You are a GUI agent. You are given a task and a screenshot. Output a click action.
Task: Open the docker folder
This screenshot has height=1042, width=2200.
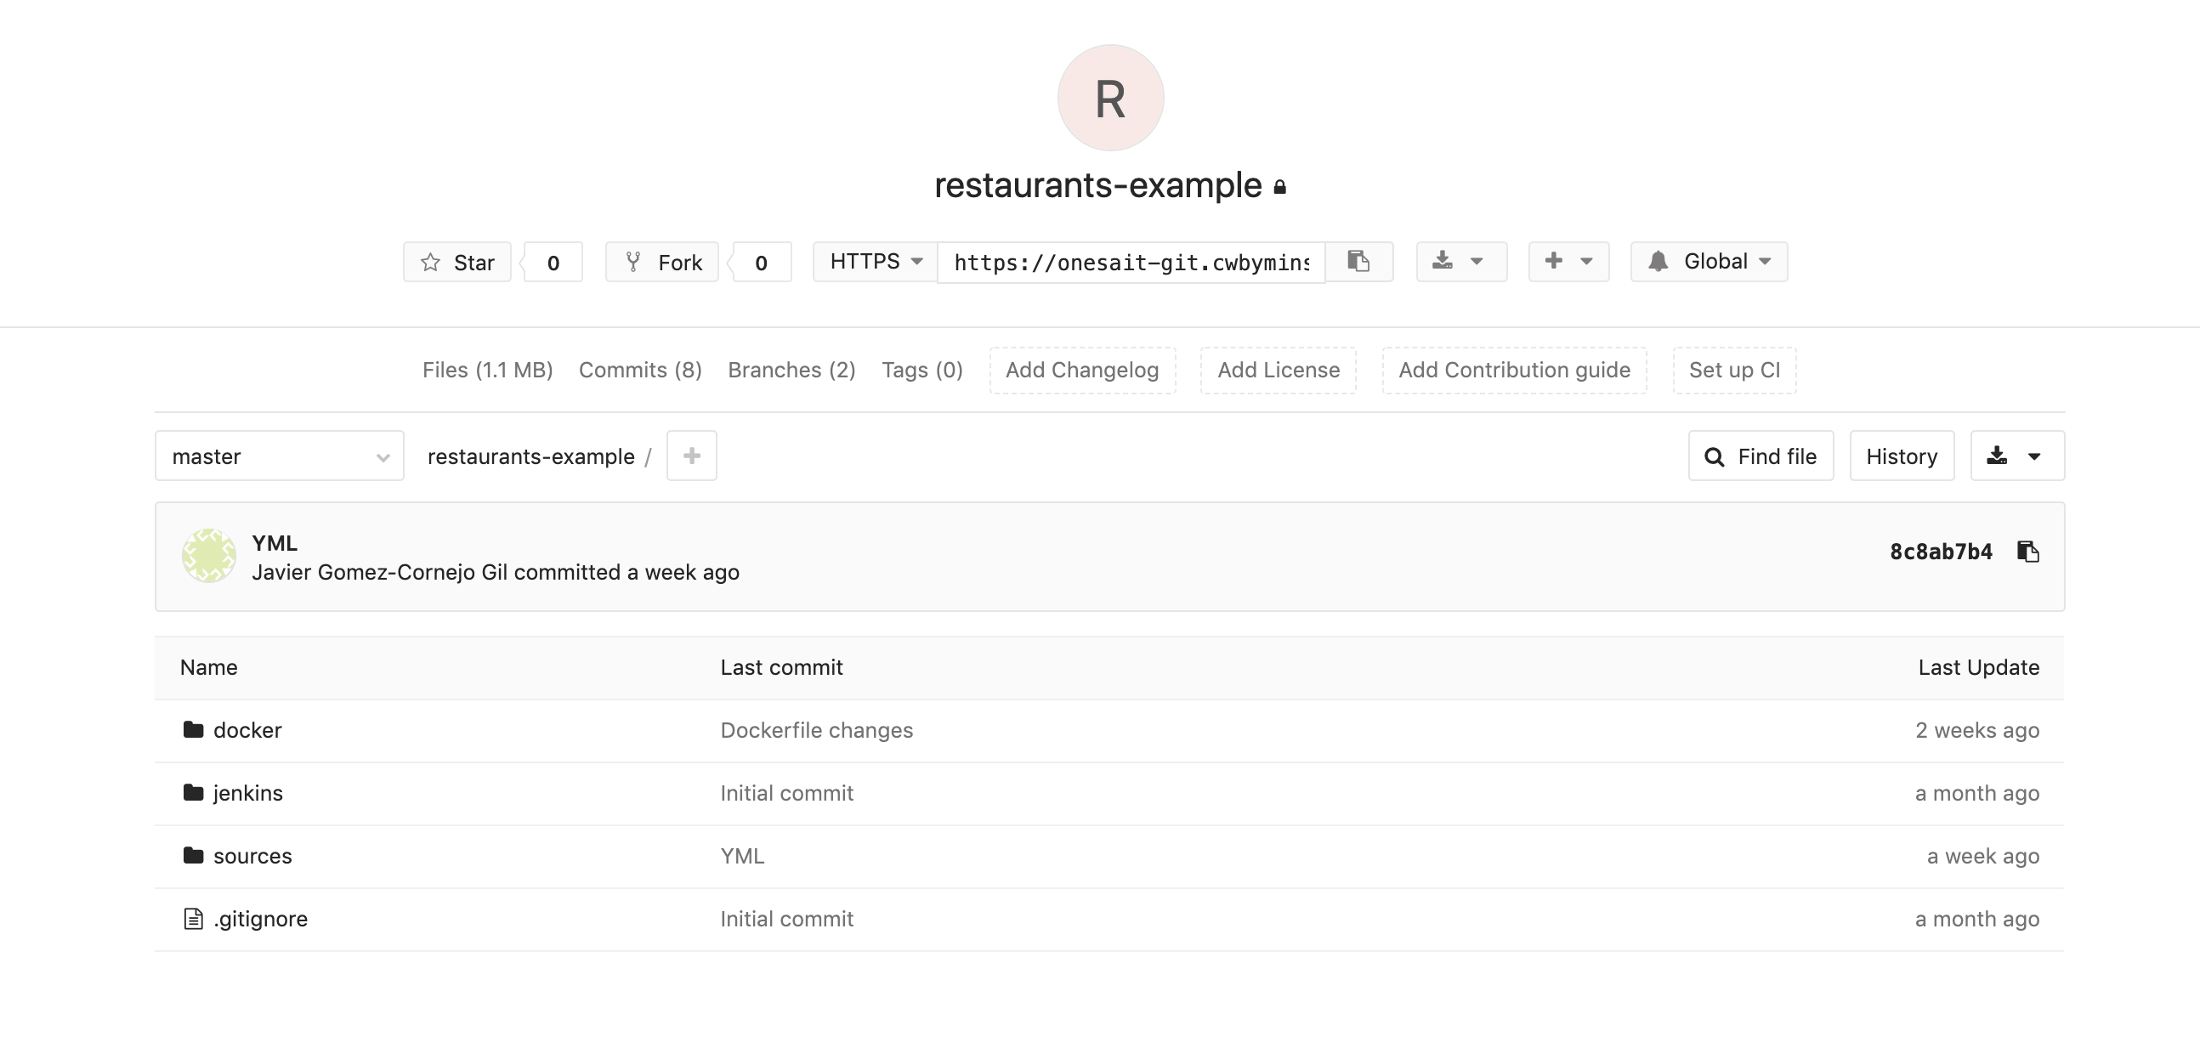click(x=247, y=730)
